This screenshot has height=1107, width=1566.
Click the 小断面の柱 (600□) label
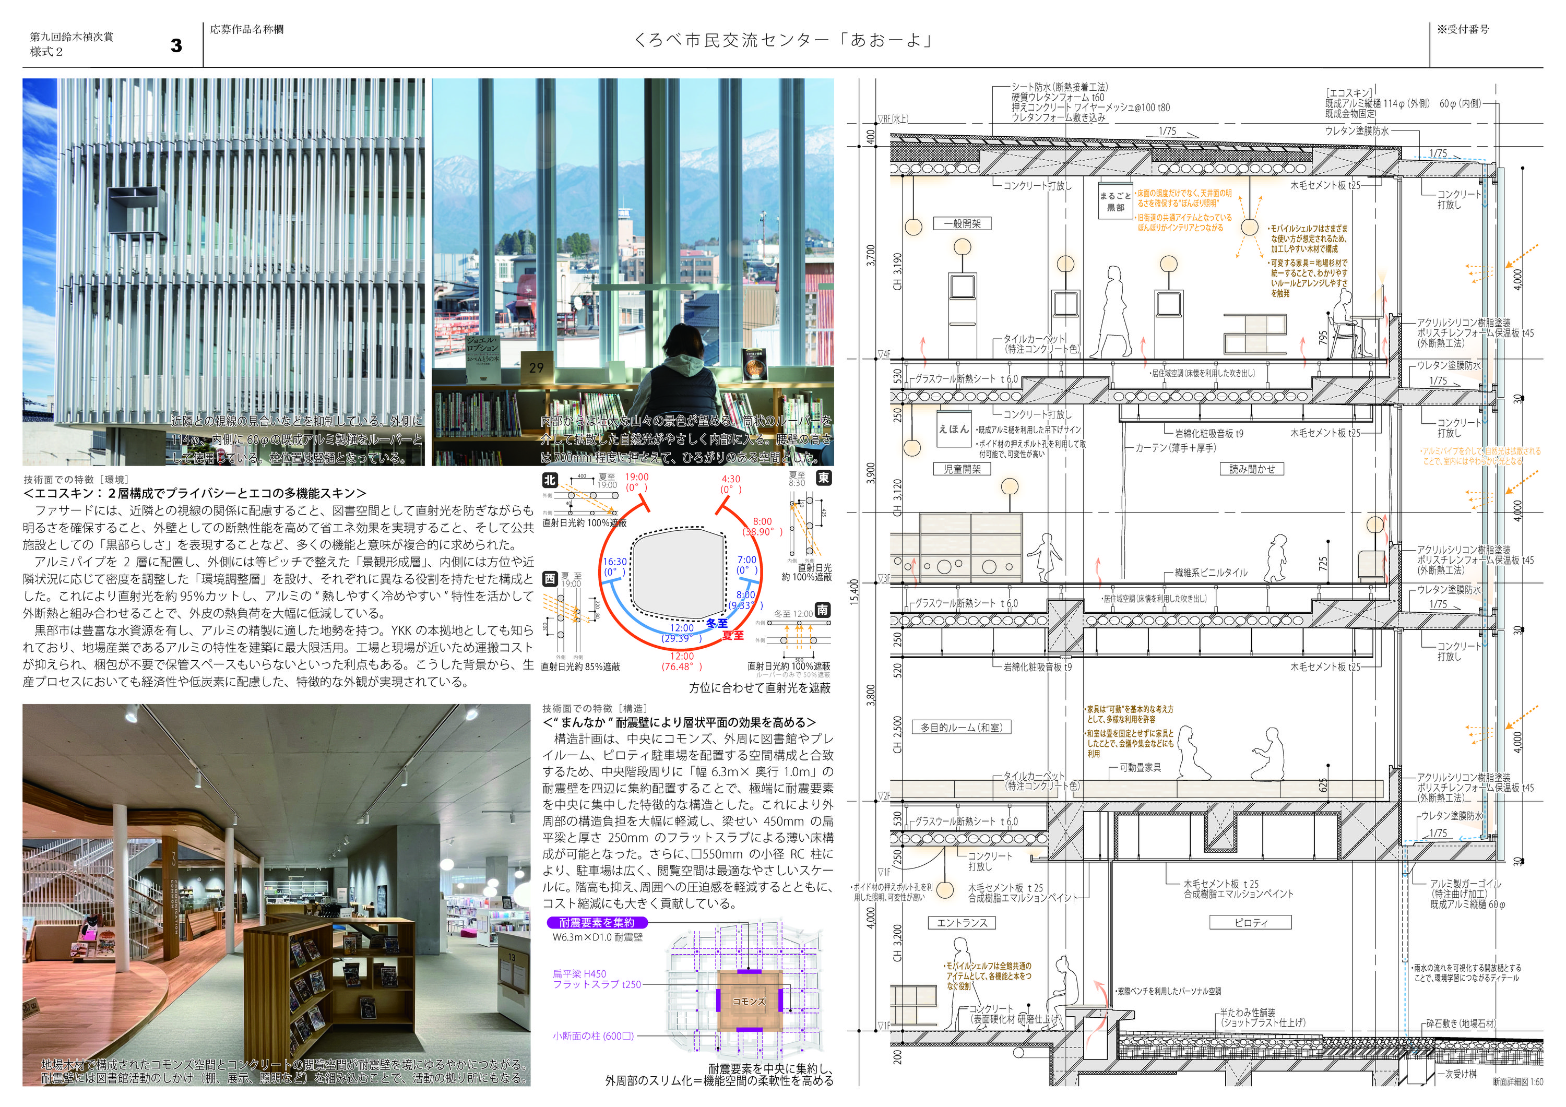pyautogui.click(x=594, y=1035)
